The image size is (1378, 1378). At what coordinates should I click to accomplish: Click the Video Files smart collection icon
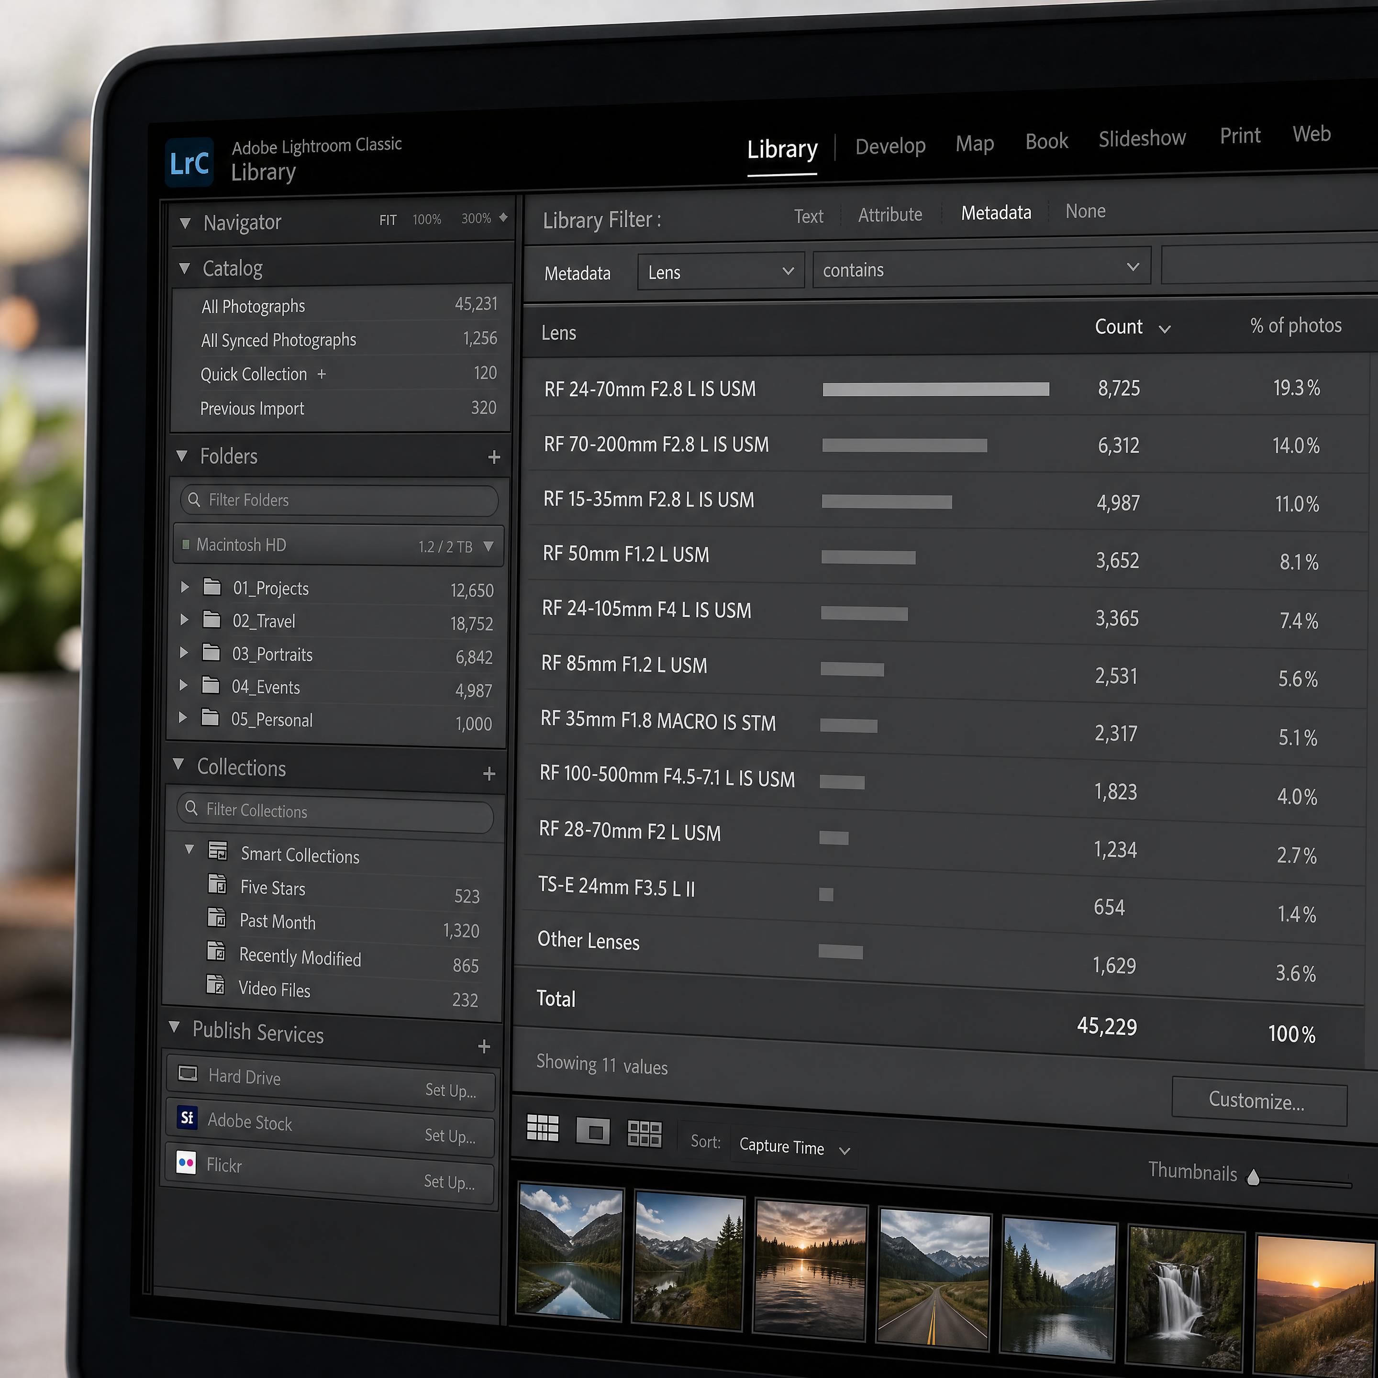pos(215,985)
